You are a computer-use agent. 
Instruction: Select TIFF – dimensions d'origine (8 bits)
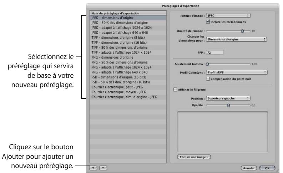(x=128, y=38)
